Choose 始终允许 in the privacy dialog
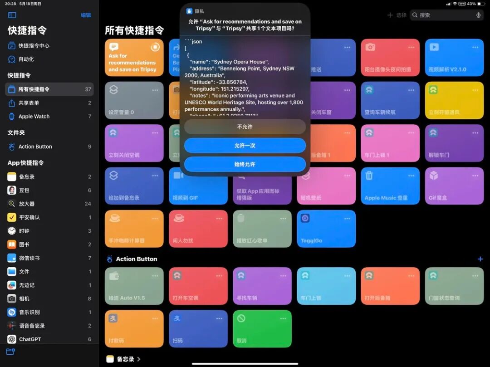The height and width of the screenshot is (367, 490). pos(245,164)
